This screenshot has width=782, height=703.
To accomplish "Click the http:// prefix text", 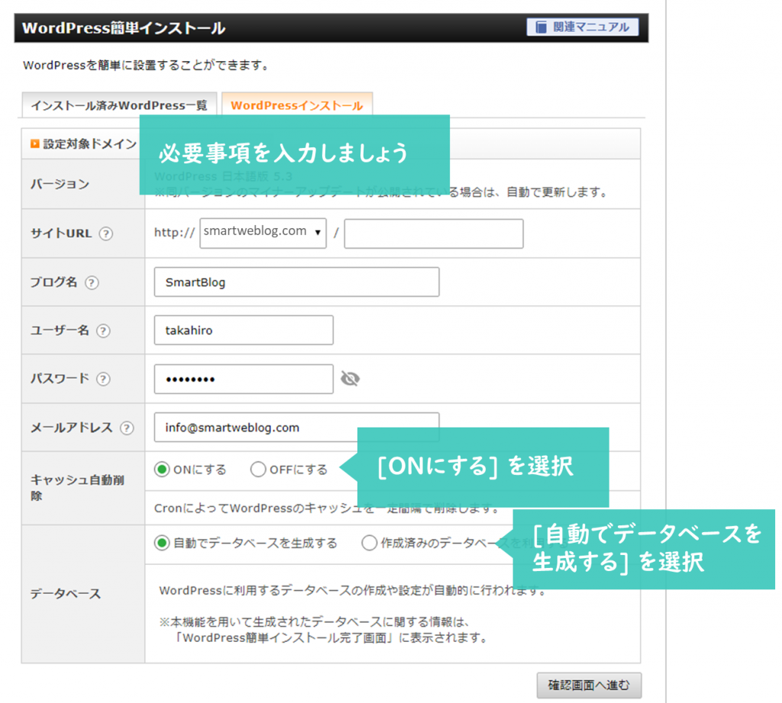I will (175, 233).
